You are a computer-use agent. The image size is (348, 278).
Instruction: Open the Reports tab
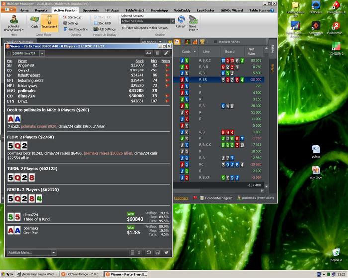41,10
